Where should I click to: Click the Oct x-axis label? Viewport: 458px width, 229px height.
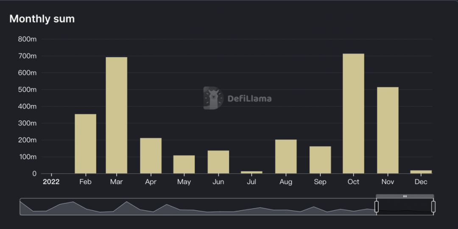pyautogui.click(x=353, y=182)
